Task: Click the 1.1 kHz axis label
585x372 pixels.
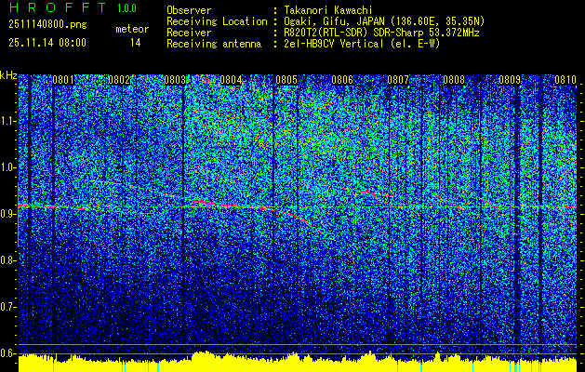Action: pos(8,121)
